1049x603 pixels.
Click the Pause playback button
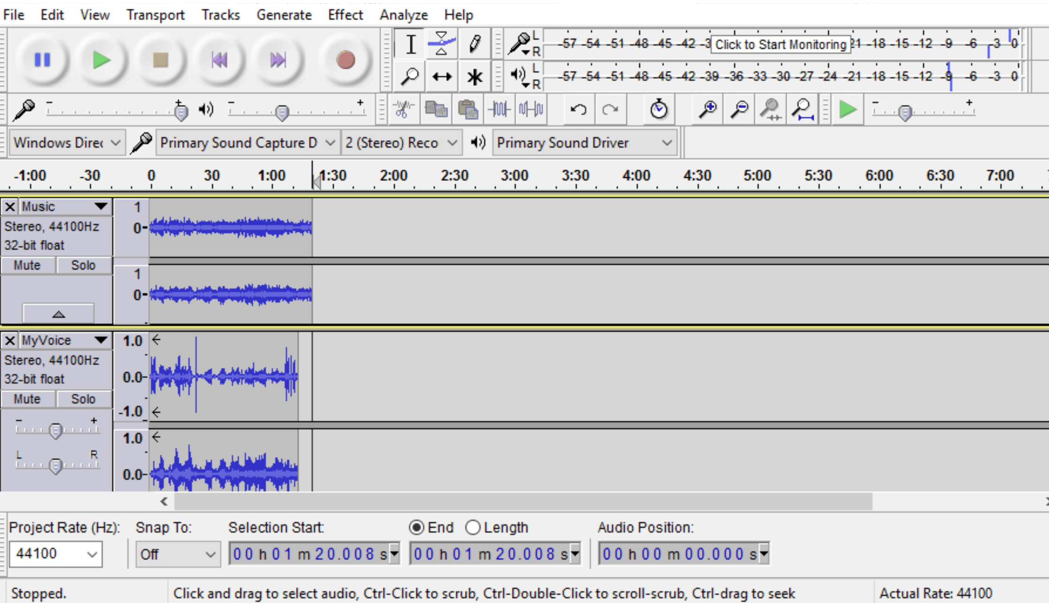(x=42, y=60)
